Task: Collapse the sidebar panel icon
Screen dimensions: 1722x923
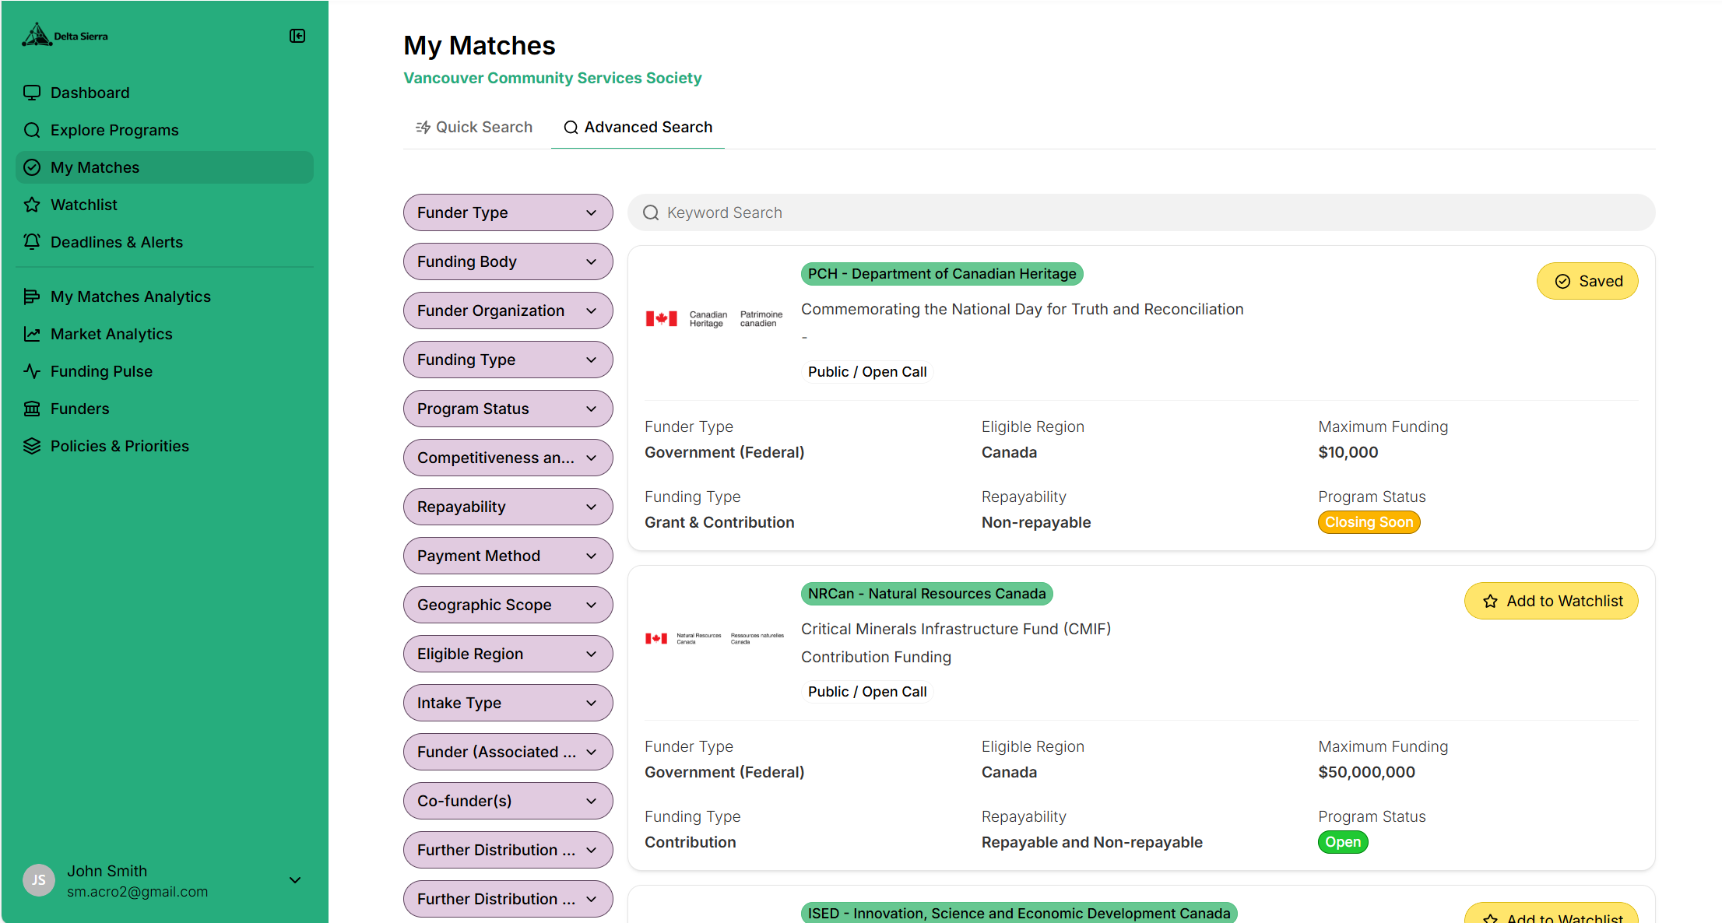Action: pyautogui.click(x=297, y=36)
